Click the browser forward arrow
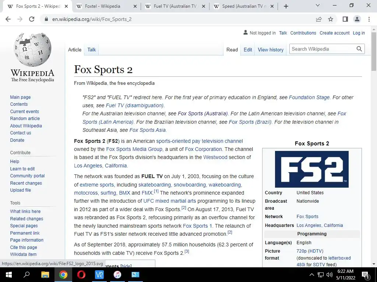The height and width of the screenshot is (282, 377). click(20, 19)
